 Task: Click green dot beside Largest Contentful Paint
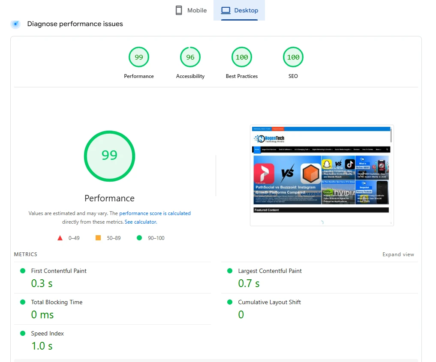tap(230, 271)
